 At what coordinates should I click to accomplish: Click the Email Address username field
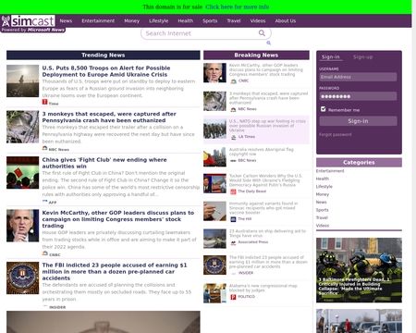click(x=358, y=77)
